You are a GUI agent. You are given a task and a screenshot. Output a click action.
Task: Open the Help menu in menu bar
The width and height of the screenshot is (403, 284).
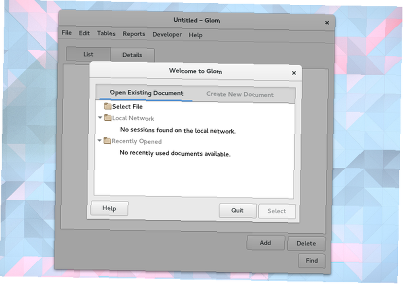tap(195, 35)
